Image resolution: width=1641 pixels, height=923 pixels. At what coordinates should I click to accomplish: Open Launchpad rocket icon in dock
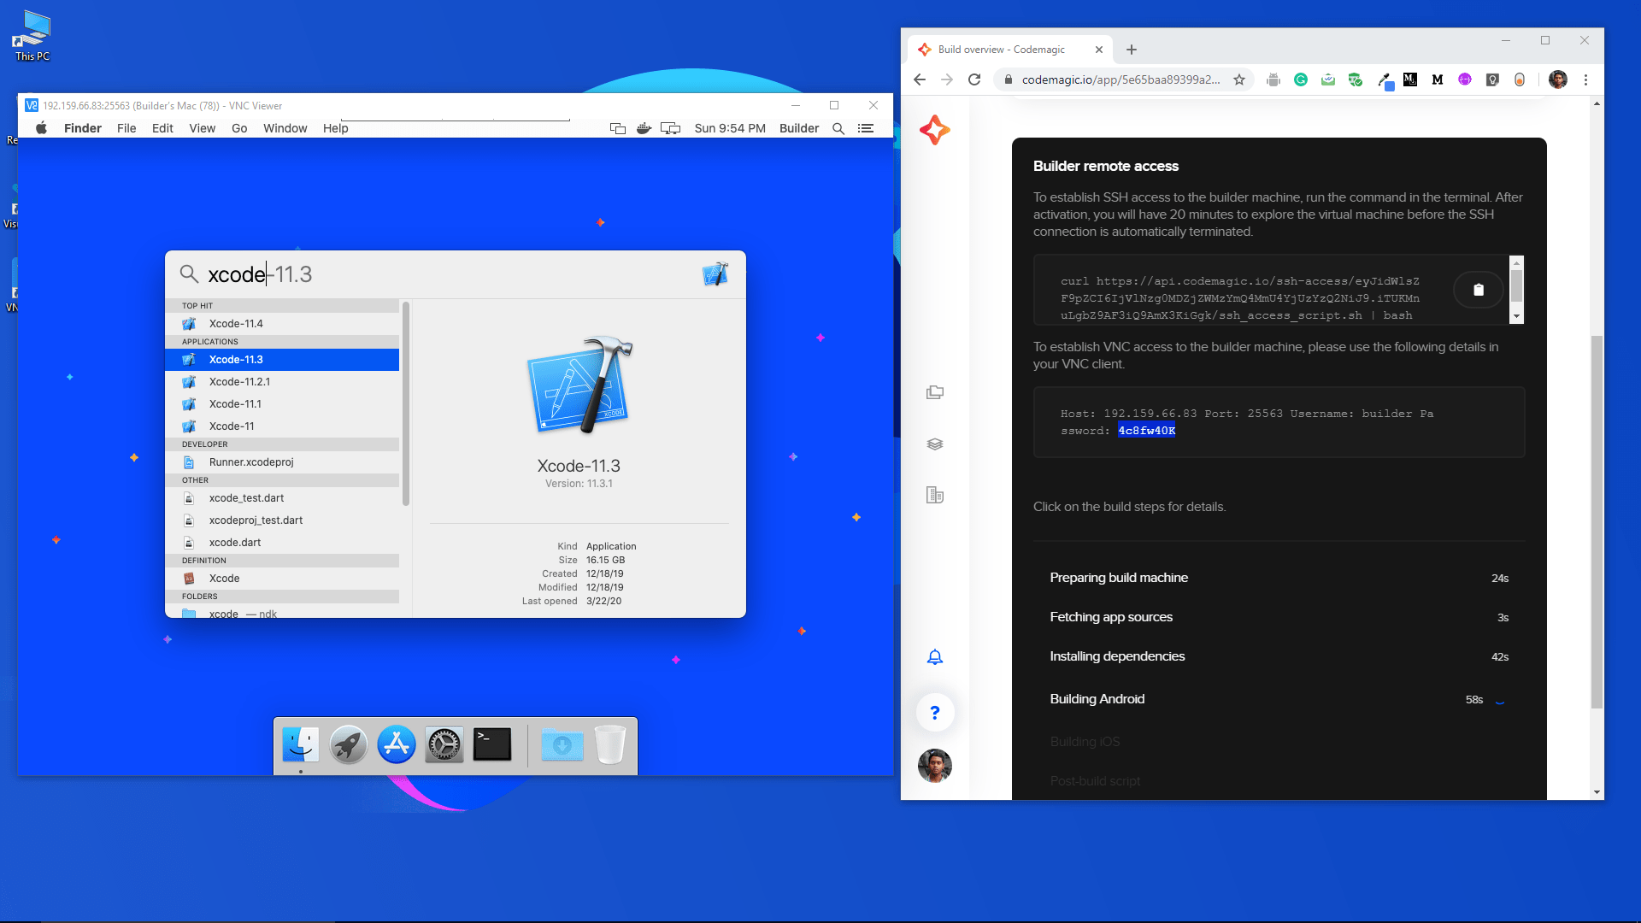pyautogui.click(x=349, y=745)
